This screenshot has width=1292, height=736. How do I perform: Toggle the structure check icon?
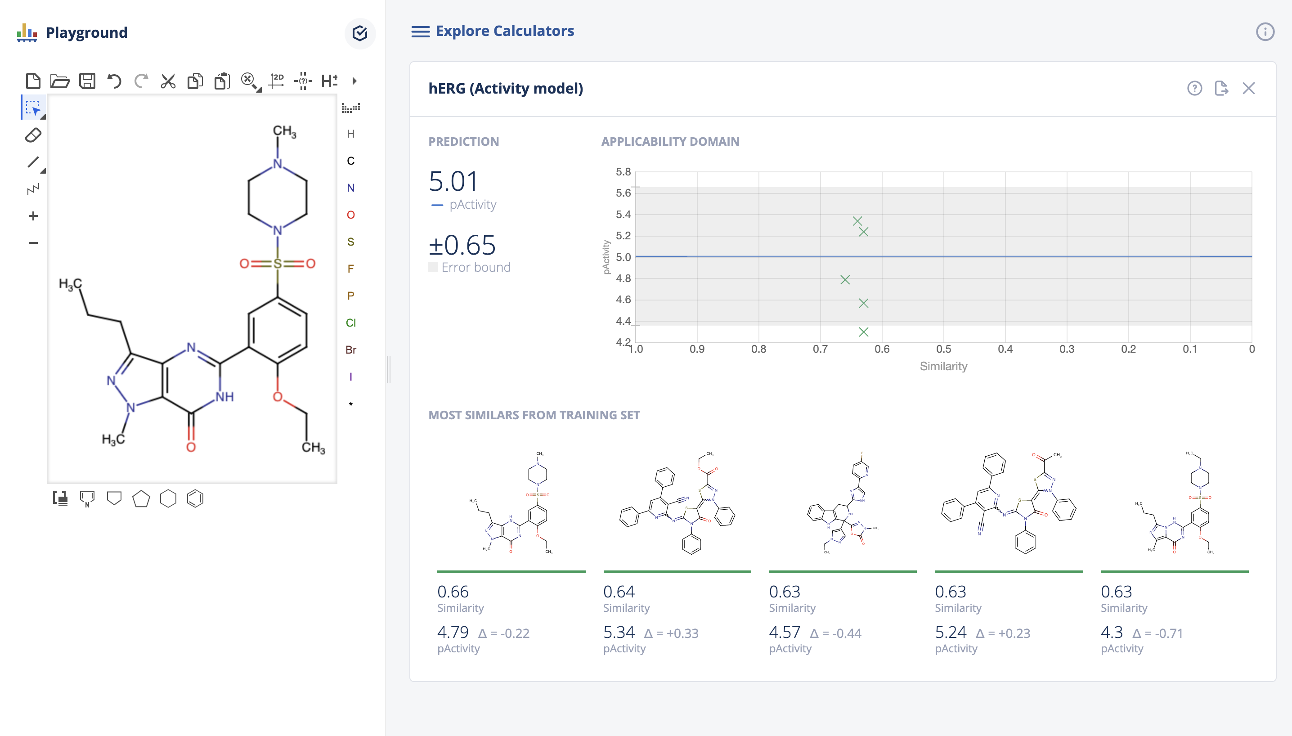click(x=360, y=33)
